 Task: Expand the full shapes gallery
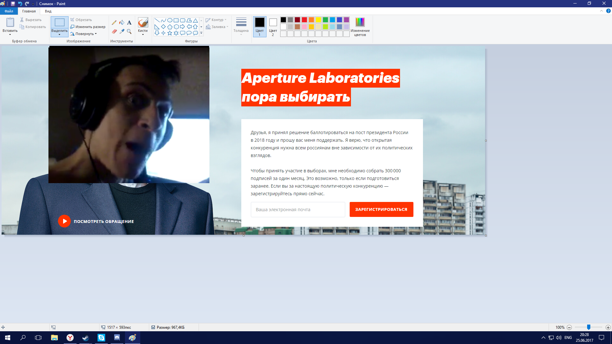201,33
